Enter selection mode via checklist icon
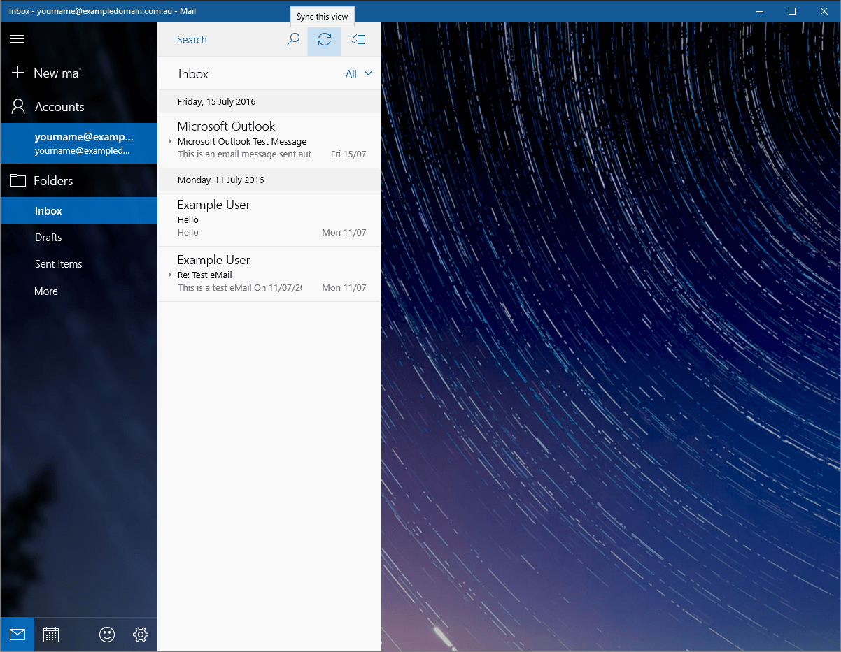841x652 pixels. (358, 40)
